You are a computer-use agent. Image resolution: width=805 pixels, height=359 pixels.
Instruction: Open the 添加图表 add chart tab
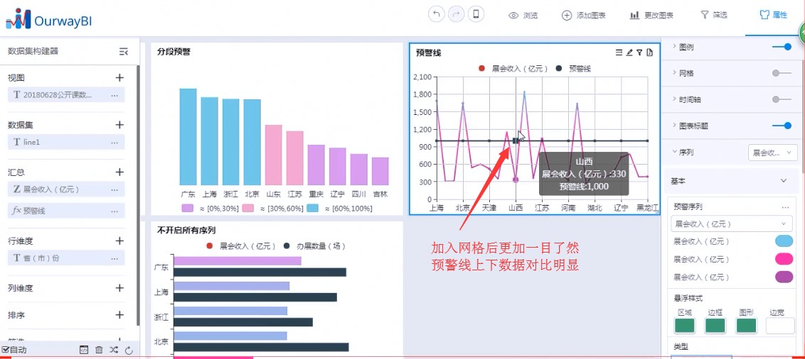pos(584,16)
